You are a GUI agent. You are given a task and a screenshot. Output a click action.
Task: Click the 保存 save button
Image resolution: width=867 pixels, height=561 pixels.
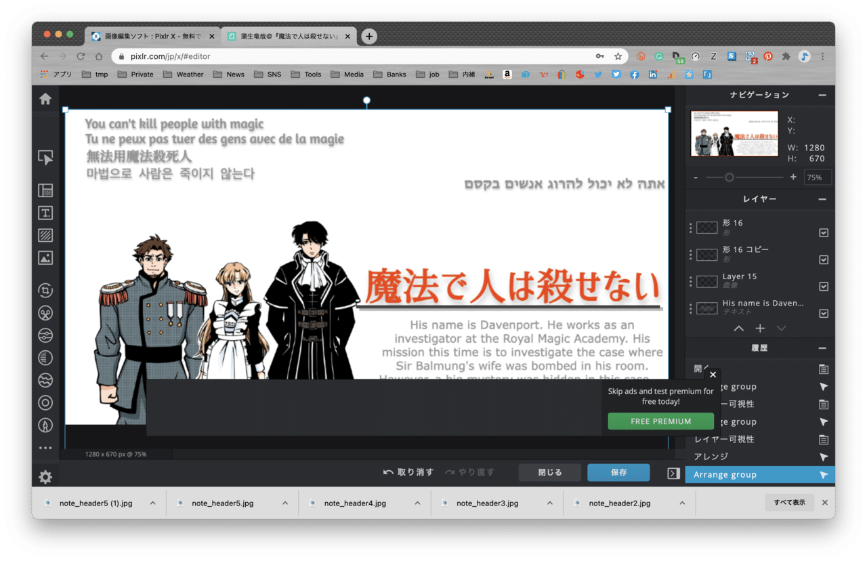618,472
